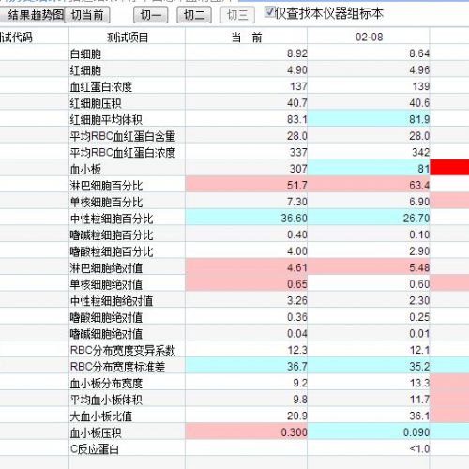Select the 淋巴细胞百分比 row label
The height and width of the screenshot is (469, 469).
106,186
